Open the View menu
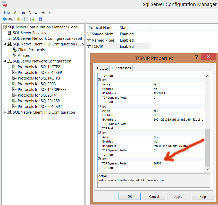Screen dimensions: 218x205 coord(33,12)
